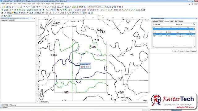Switch to the Recognition tab
The image size is (198, 111).
pos(155,21)
